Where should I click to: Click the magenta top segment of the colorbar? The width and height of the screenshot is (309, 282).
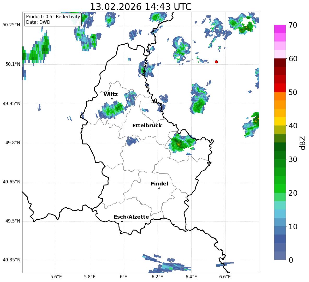tap(280, 29)
